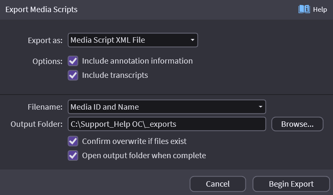Toggle the Include transcripts checkbox
333x195 pixels.
(x=73, y=75)
